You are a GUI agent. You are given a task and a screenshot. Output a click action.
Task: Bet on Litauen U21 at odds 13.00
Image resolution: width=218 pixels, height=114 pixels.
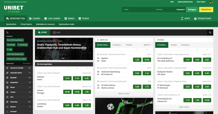pos(207,100)
